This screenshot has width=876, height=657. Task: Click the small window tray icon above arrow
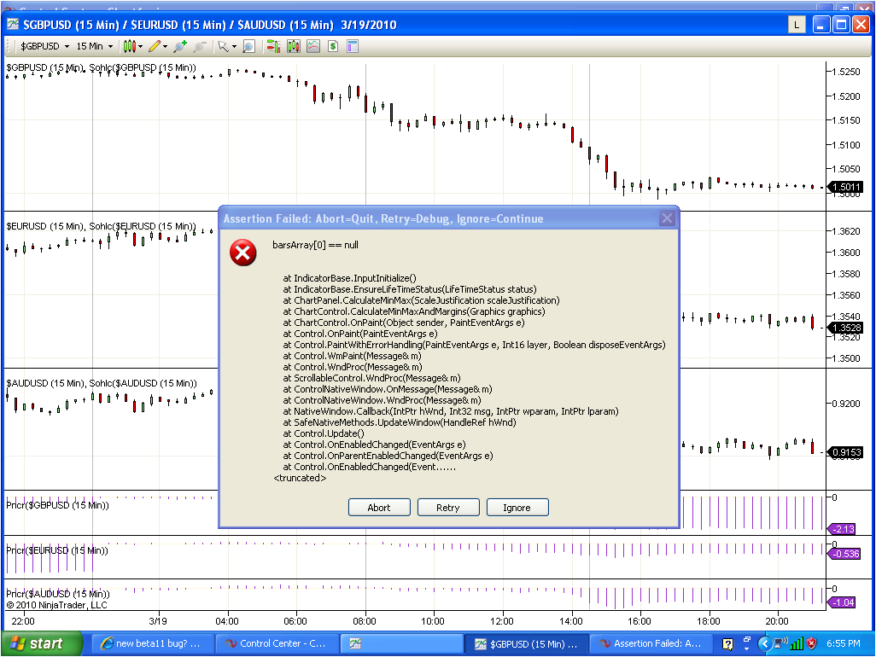(x=747, y=639)
